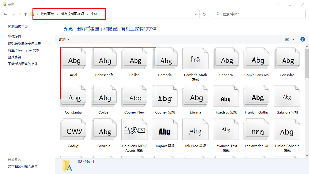The width and height of the screenshot is (309, 174).
Task: Select the Javanese Text font icon
Action: coord(226,129)
